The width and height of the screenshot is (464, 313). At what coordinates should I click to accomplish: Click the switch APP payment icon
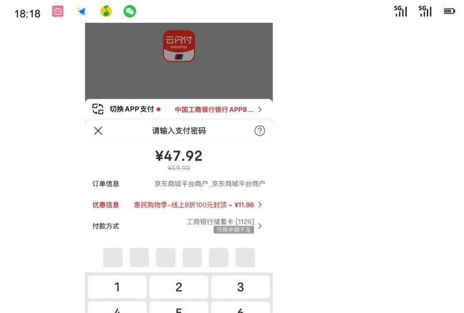tap(98, 109)
